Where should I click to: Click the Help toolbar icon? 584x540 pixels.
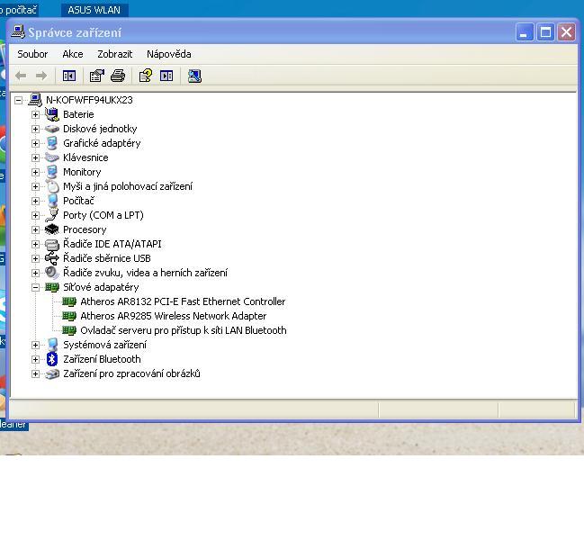tap(145, 76)
